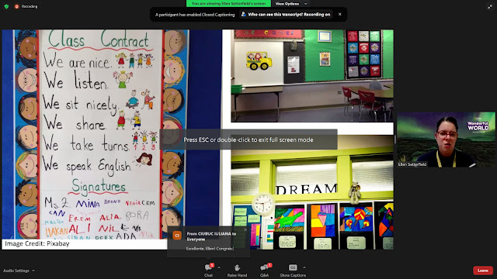Click the CI avatar in chat popup
This screenshot has height=279, width=497.
click(177, 236)
